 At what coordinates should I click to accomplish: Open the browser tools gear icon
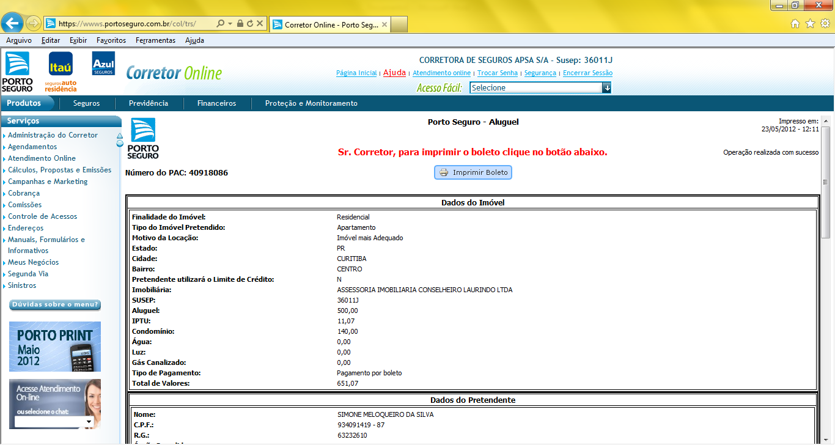point(825,24)
